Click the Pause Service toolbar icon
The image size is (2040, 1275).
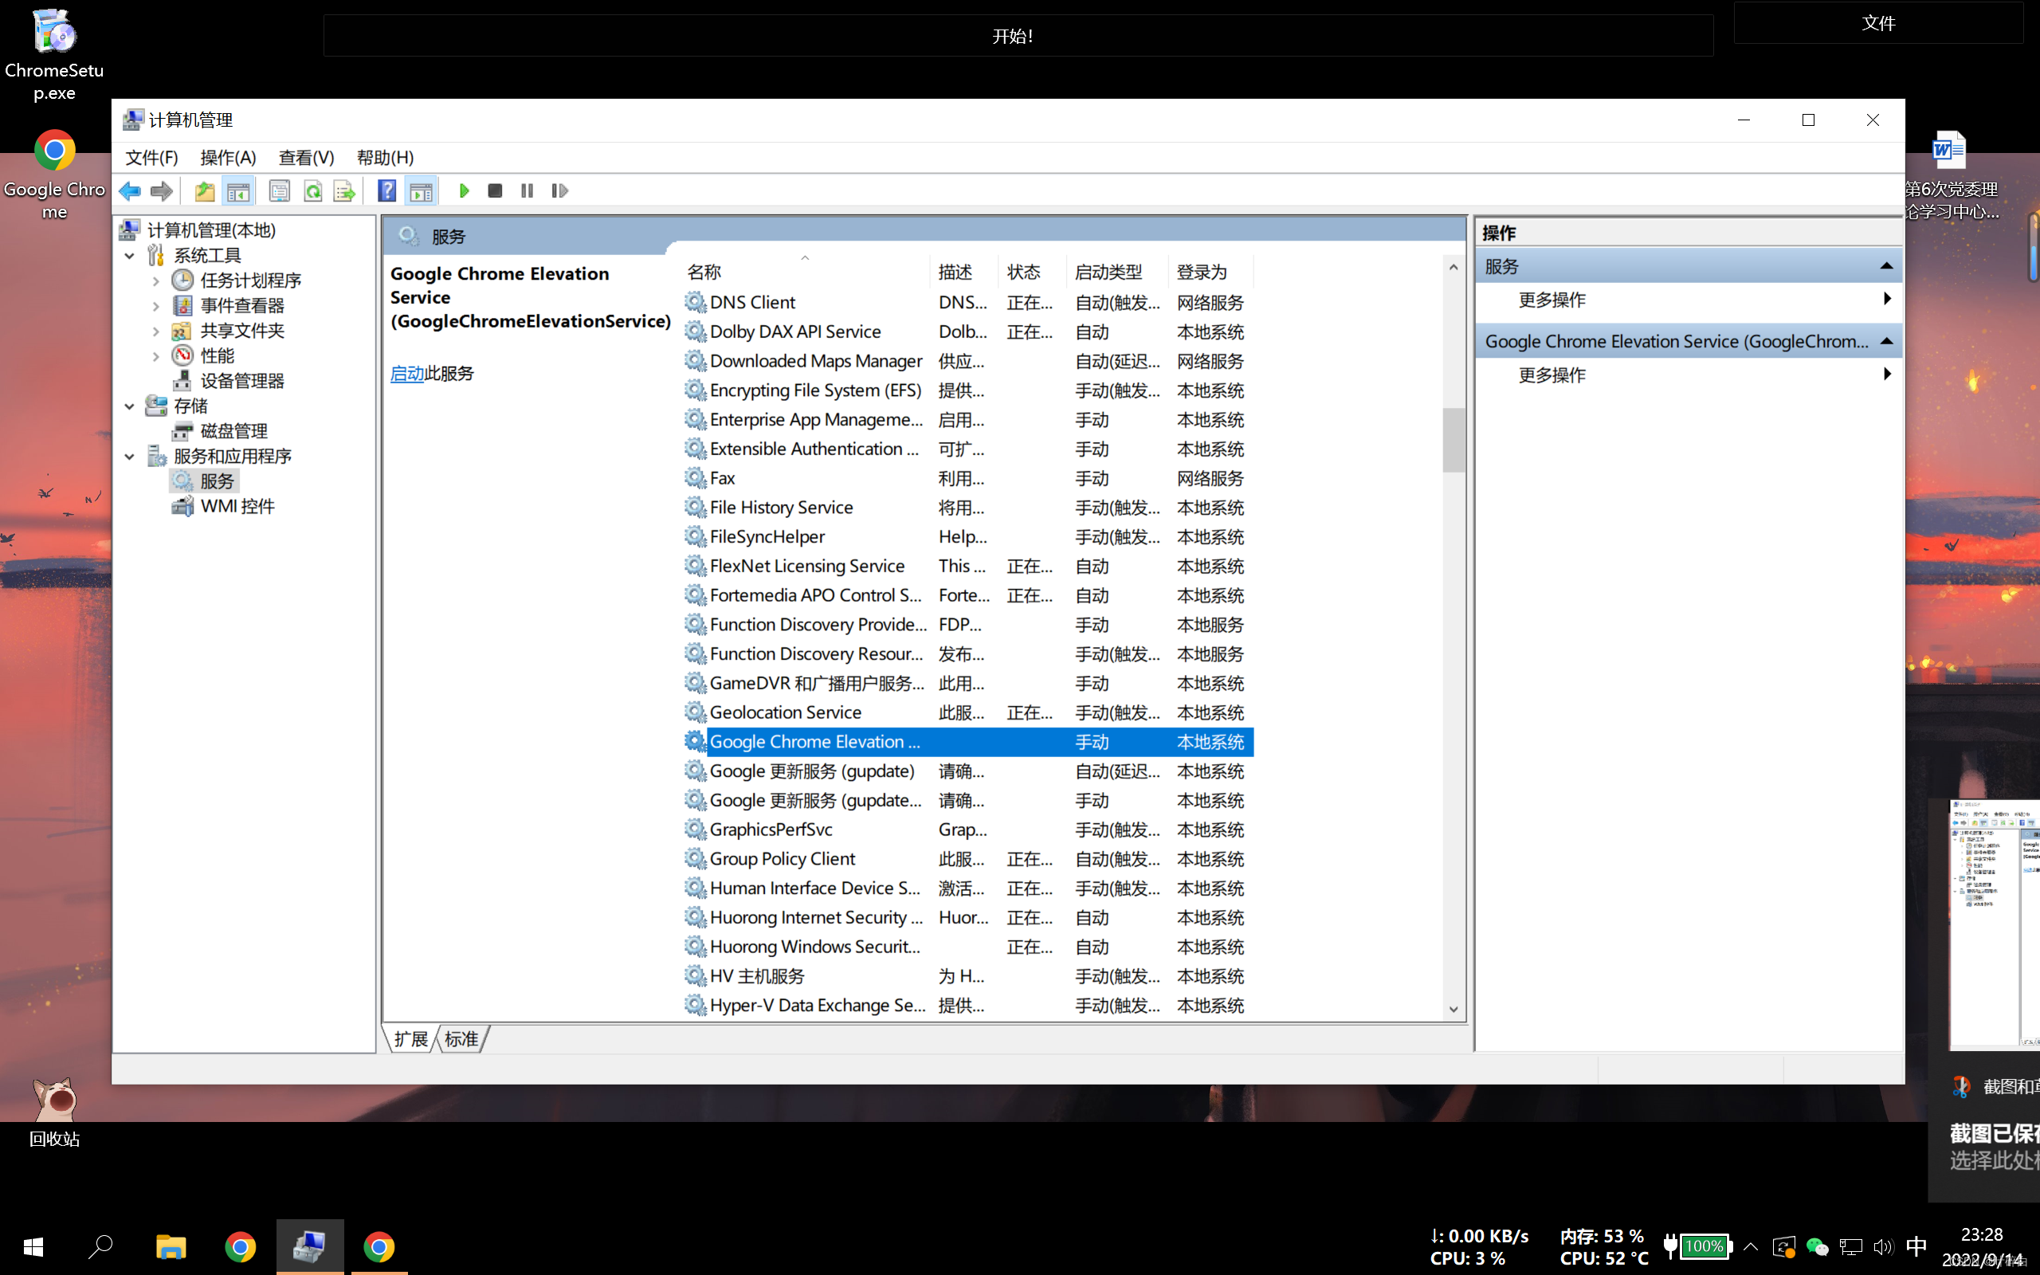tap(527, 191)
